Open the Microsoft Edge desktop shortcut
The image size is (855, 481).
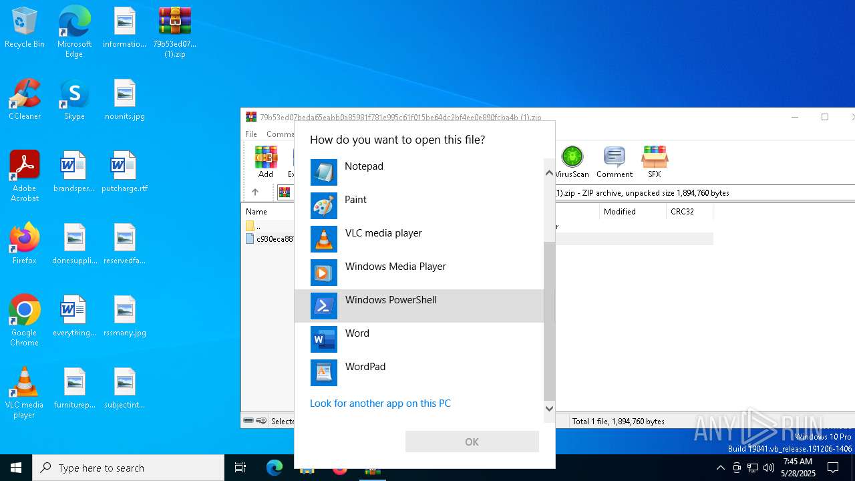(x=74, y=32)
